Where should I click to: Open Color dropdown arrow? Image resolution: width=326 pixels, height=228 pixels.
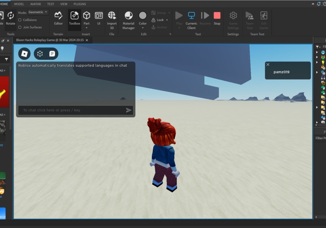143,28
